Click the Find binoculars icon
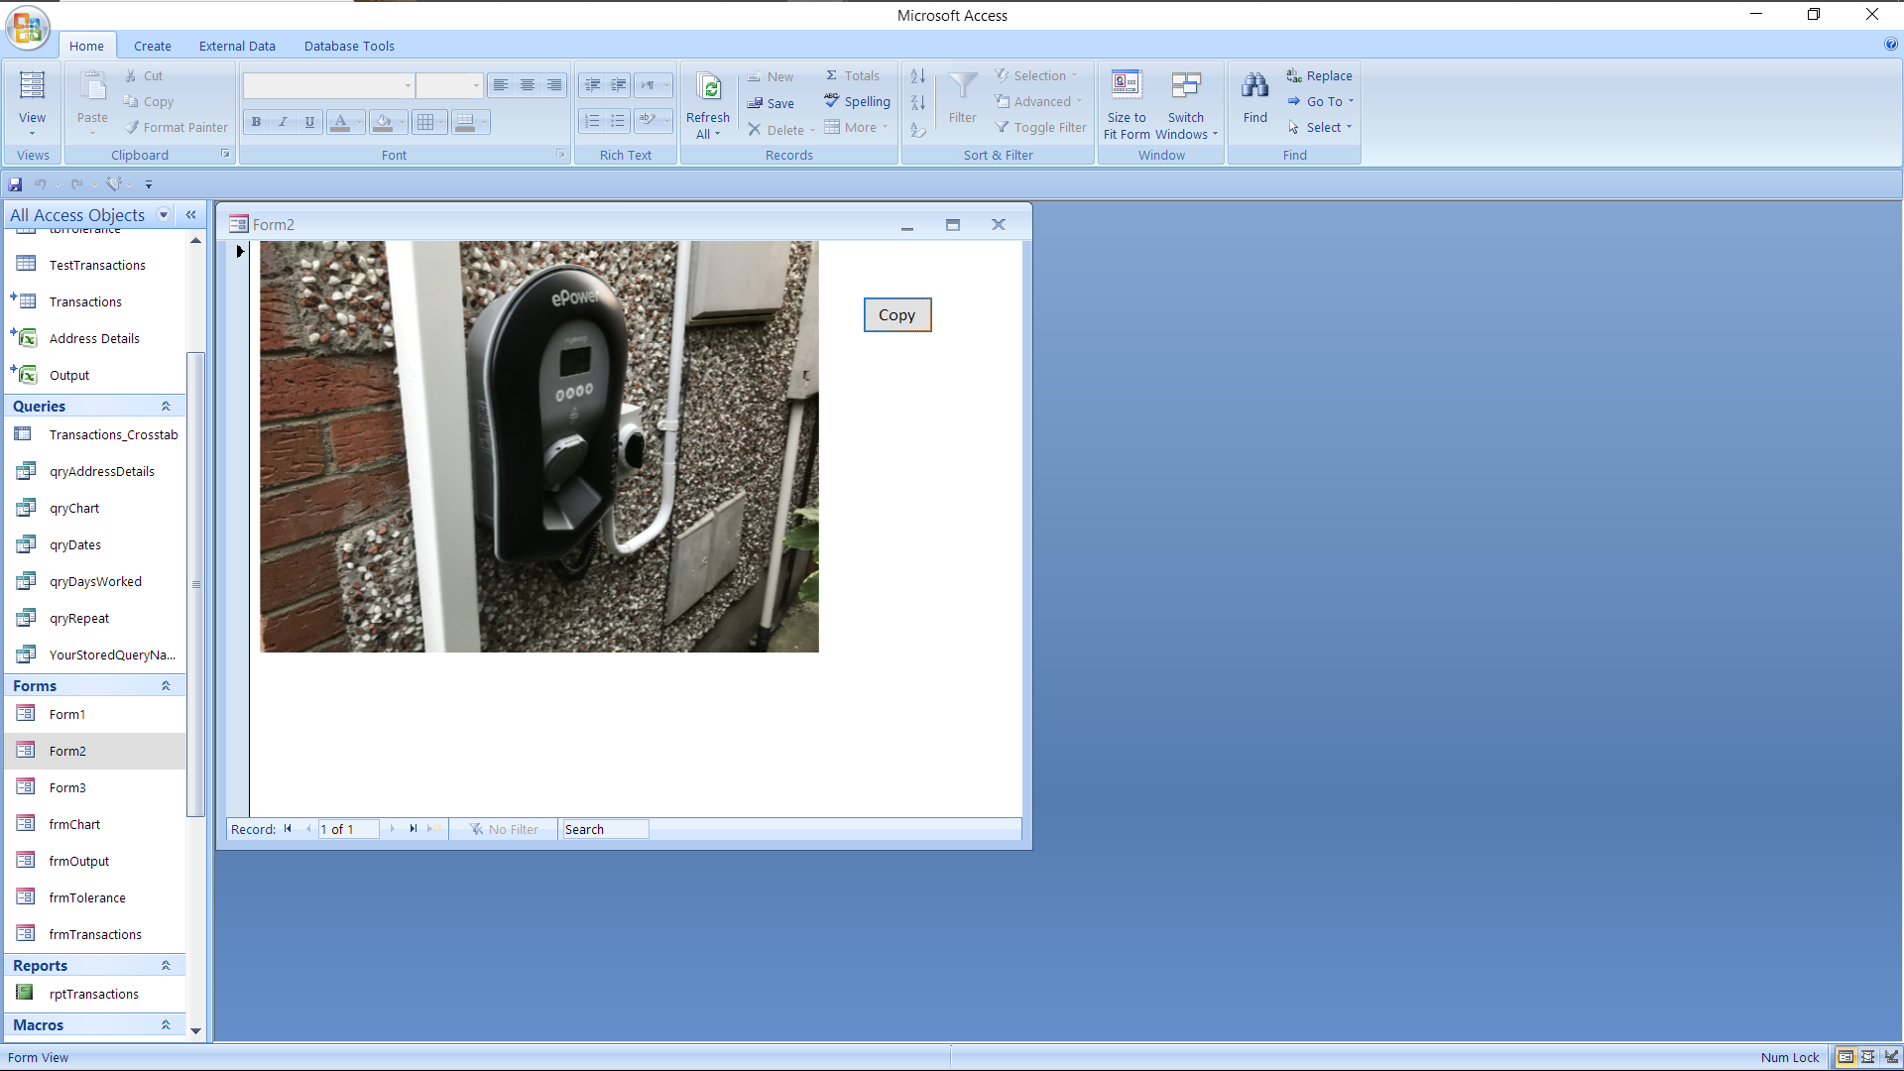The width and height of the screenshot is (1904, 1071). click(1255, 86)
